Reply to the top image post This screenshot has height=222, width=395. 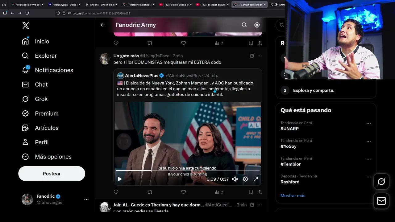[x=116, y=43]
